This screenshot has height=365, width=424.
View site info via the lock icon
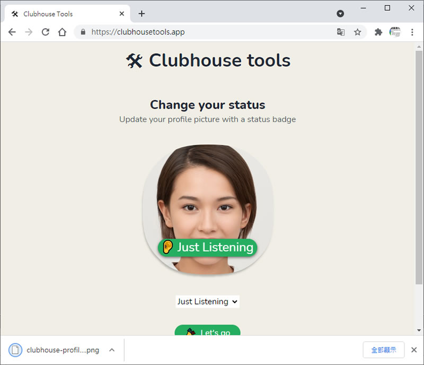83,32
